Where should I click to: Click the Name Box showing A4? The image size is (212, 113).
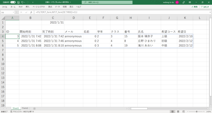(x=6, y=12)
